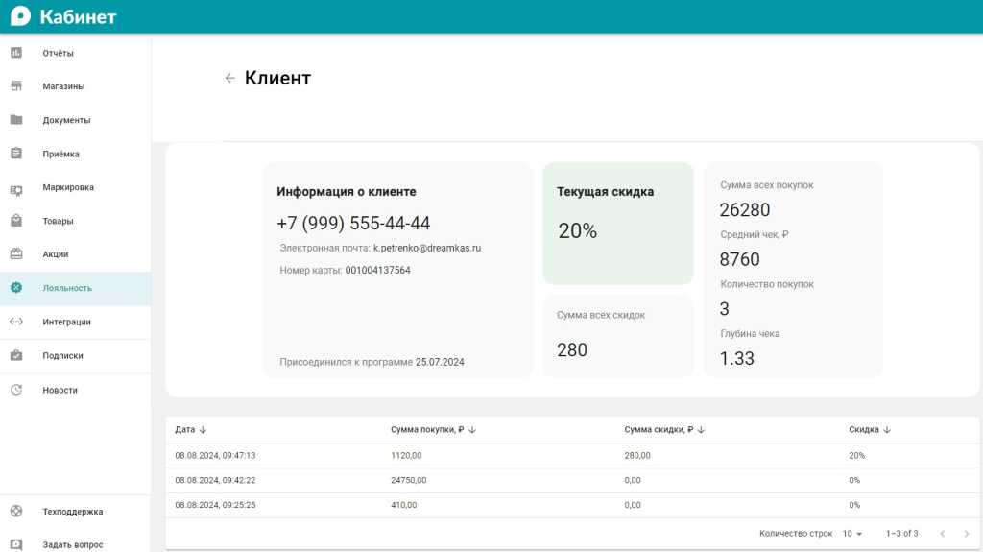Open the Подписки menu item

click(x=75, y=355)
